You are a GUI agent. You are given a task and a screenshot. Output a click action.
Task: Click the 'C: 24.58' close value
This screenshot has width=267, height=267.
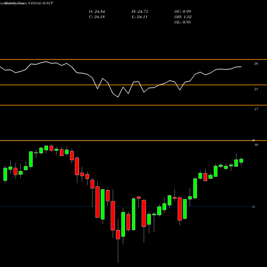pyautogui.click(x=97, y=17)
